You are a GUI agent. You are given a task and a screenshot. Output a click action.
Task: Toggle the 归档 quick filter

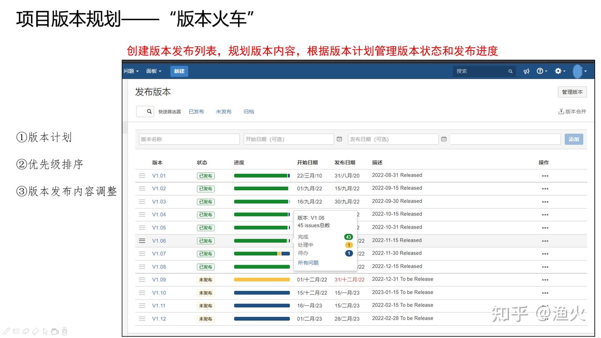[249, 111]
